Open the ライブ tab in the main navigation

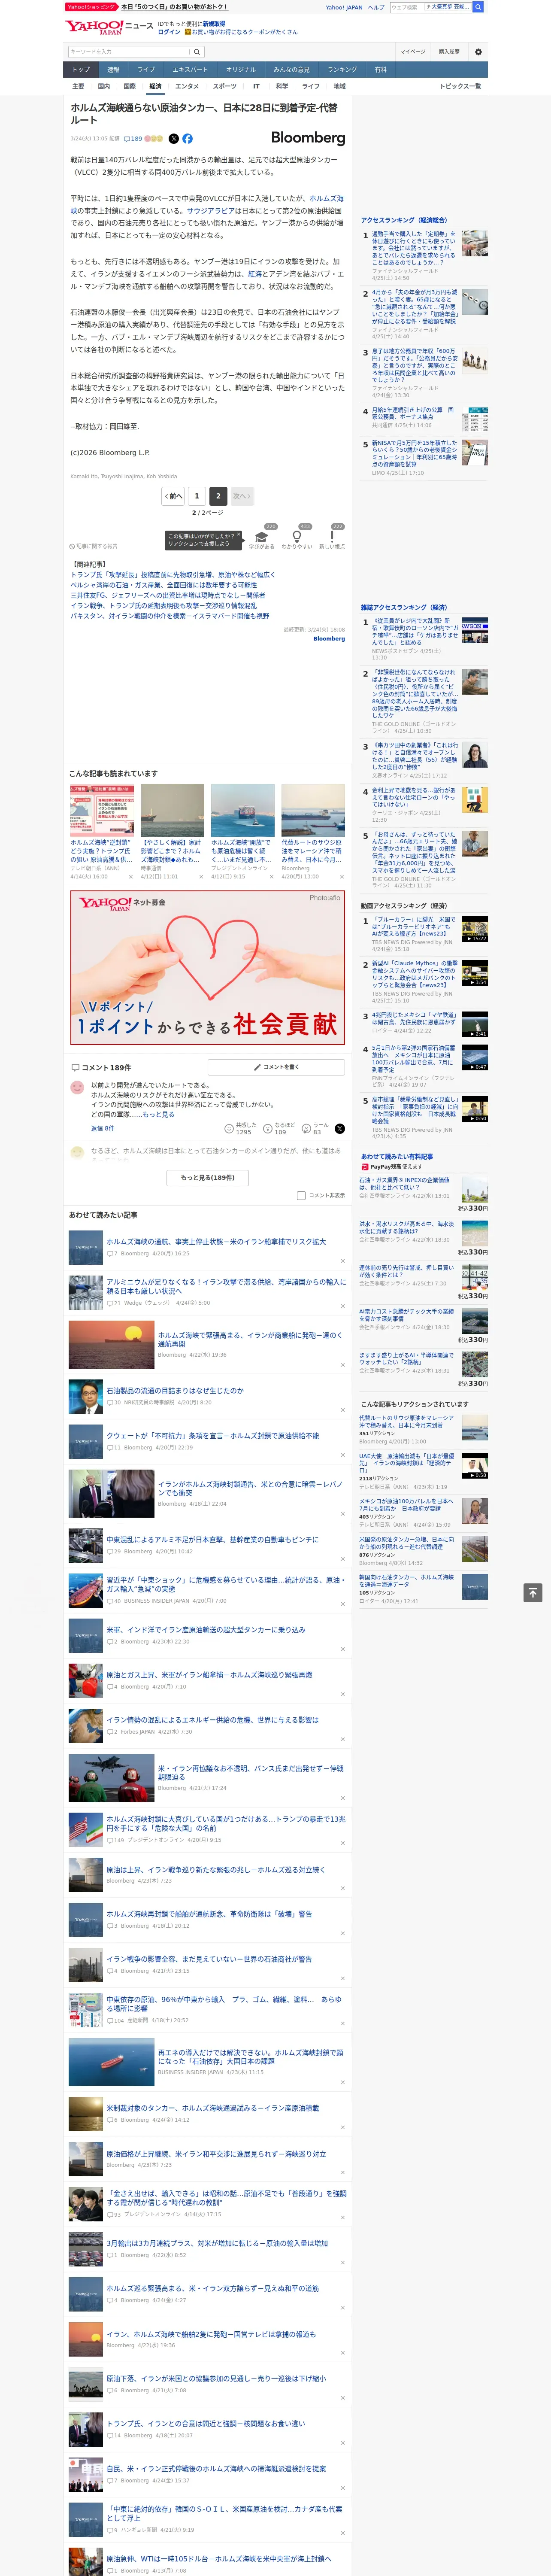146,70
